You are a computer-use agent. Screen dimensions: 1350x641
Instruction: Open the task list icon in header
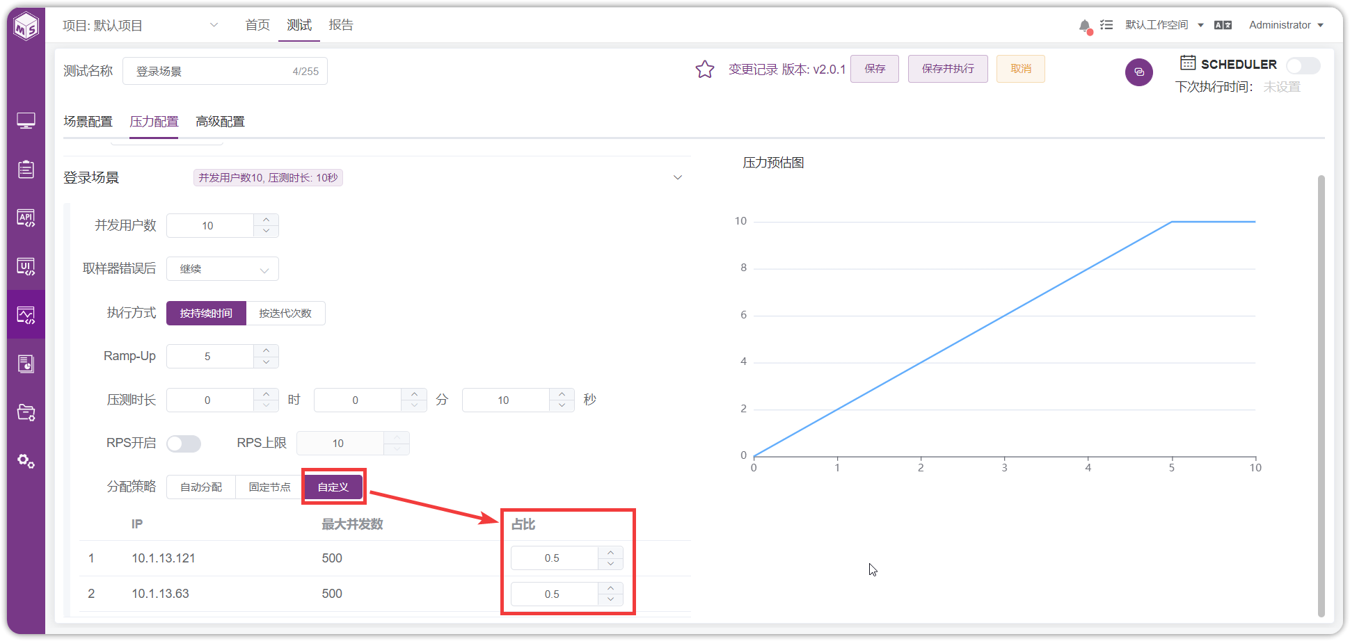(1106, 25)
